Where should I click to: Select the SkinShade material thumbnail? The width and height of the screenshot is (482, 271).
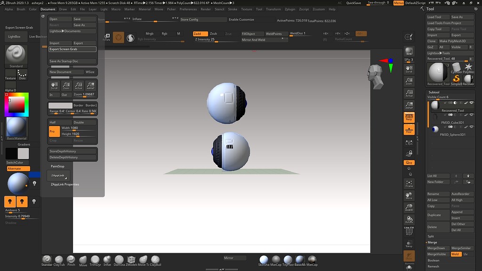click(264, 259)
